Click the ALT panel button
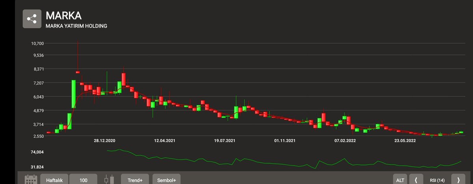The width and height of the screenshot is (473, 184). pyautogui.click(x=400, y=180)
